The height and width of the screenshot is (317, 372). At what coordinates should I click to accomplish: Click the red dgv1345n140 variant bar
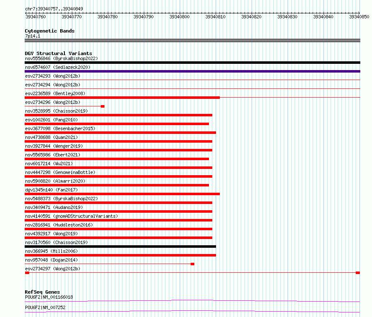pyautogui.click(x=122, y=194)
